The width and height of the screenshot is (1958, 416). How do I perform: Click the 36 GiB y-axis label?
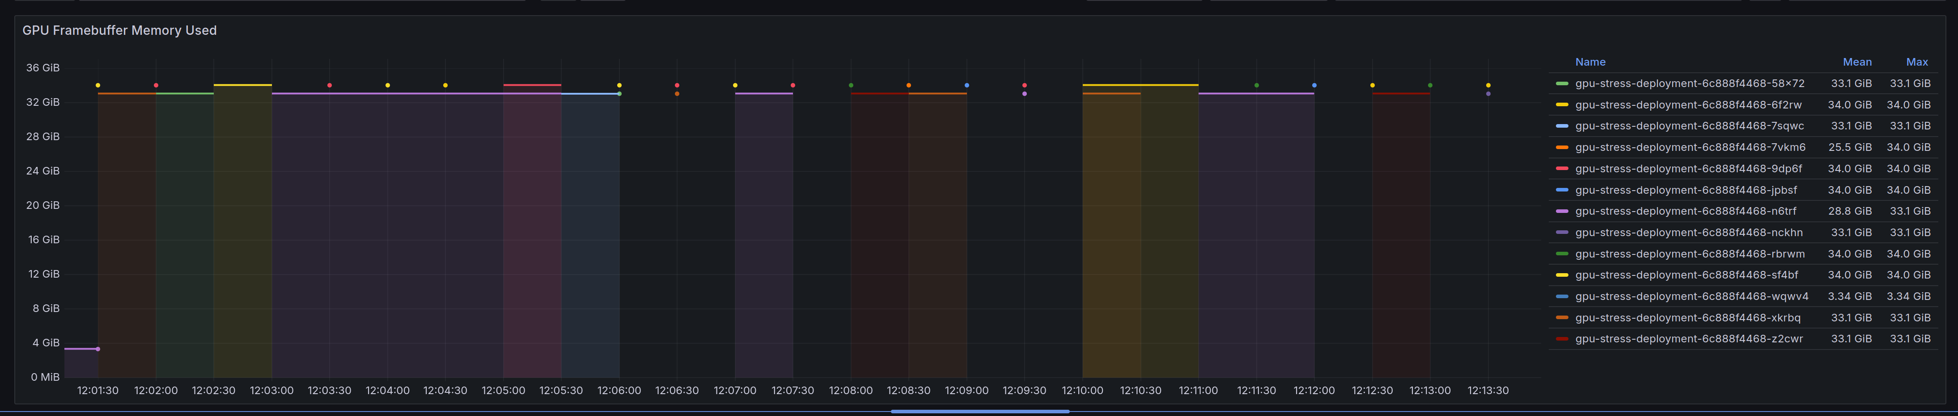click(x=42, y=67)
